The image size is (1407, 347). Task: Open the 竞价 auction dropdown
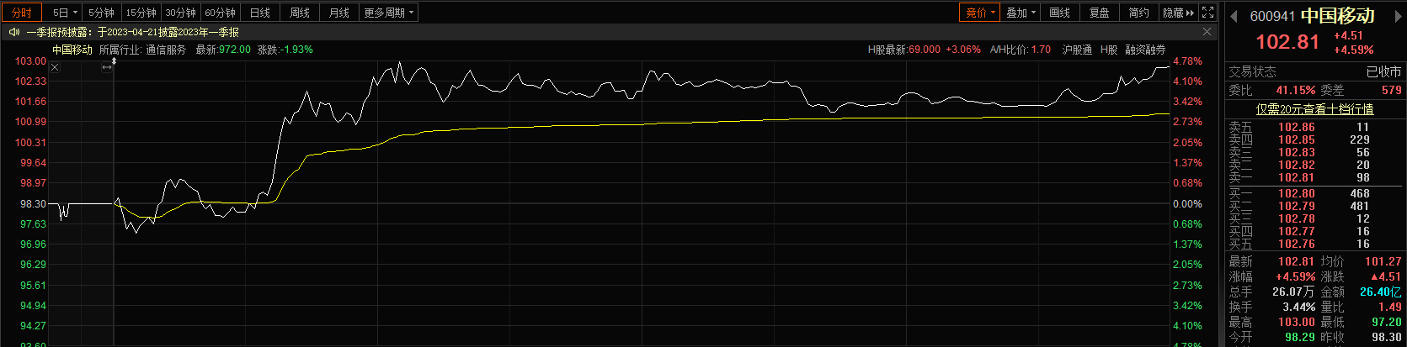pyautogui.click(x=980, y=13)
